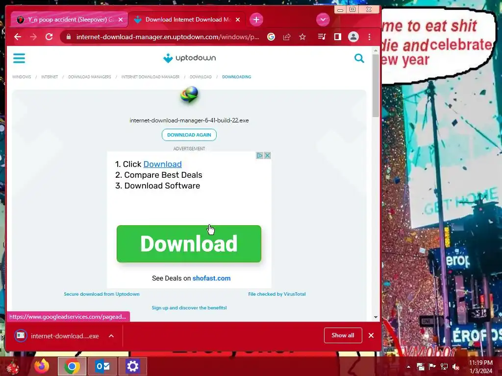The image size is (502, 376).
Task: Click the DOWNLOAD breadcrumb
Action: pos(201,77)
